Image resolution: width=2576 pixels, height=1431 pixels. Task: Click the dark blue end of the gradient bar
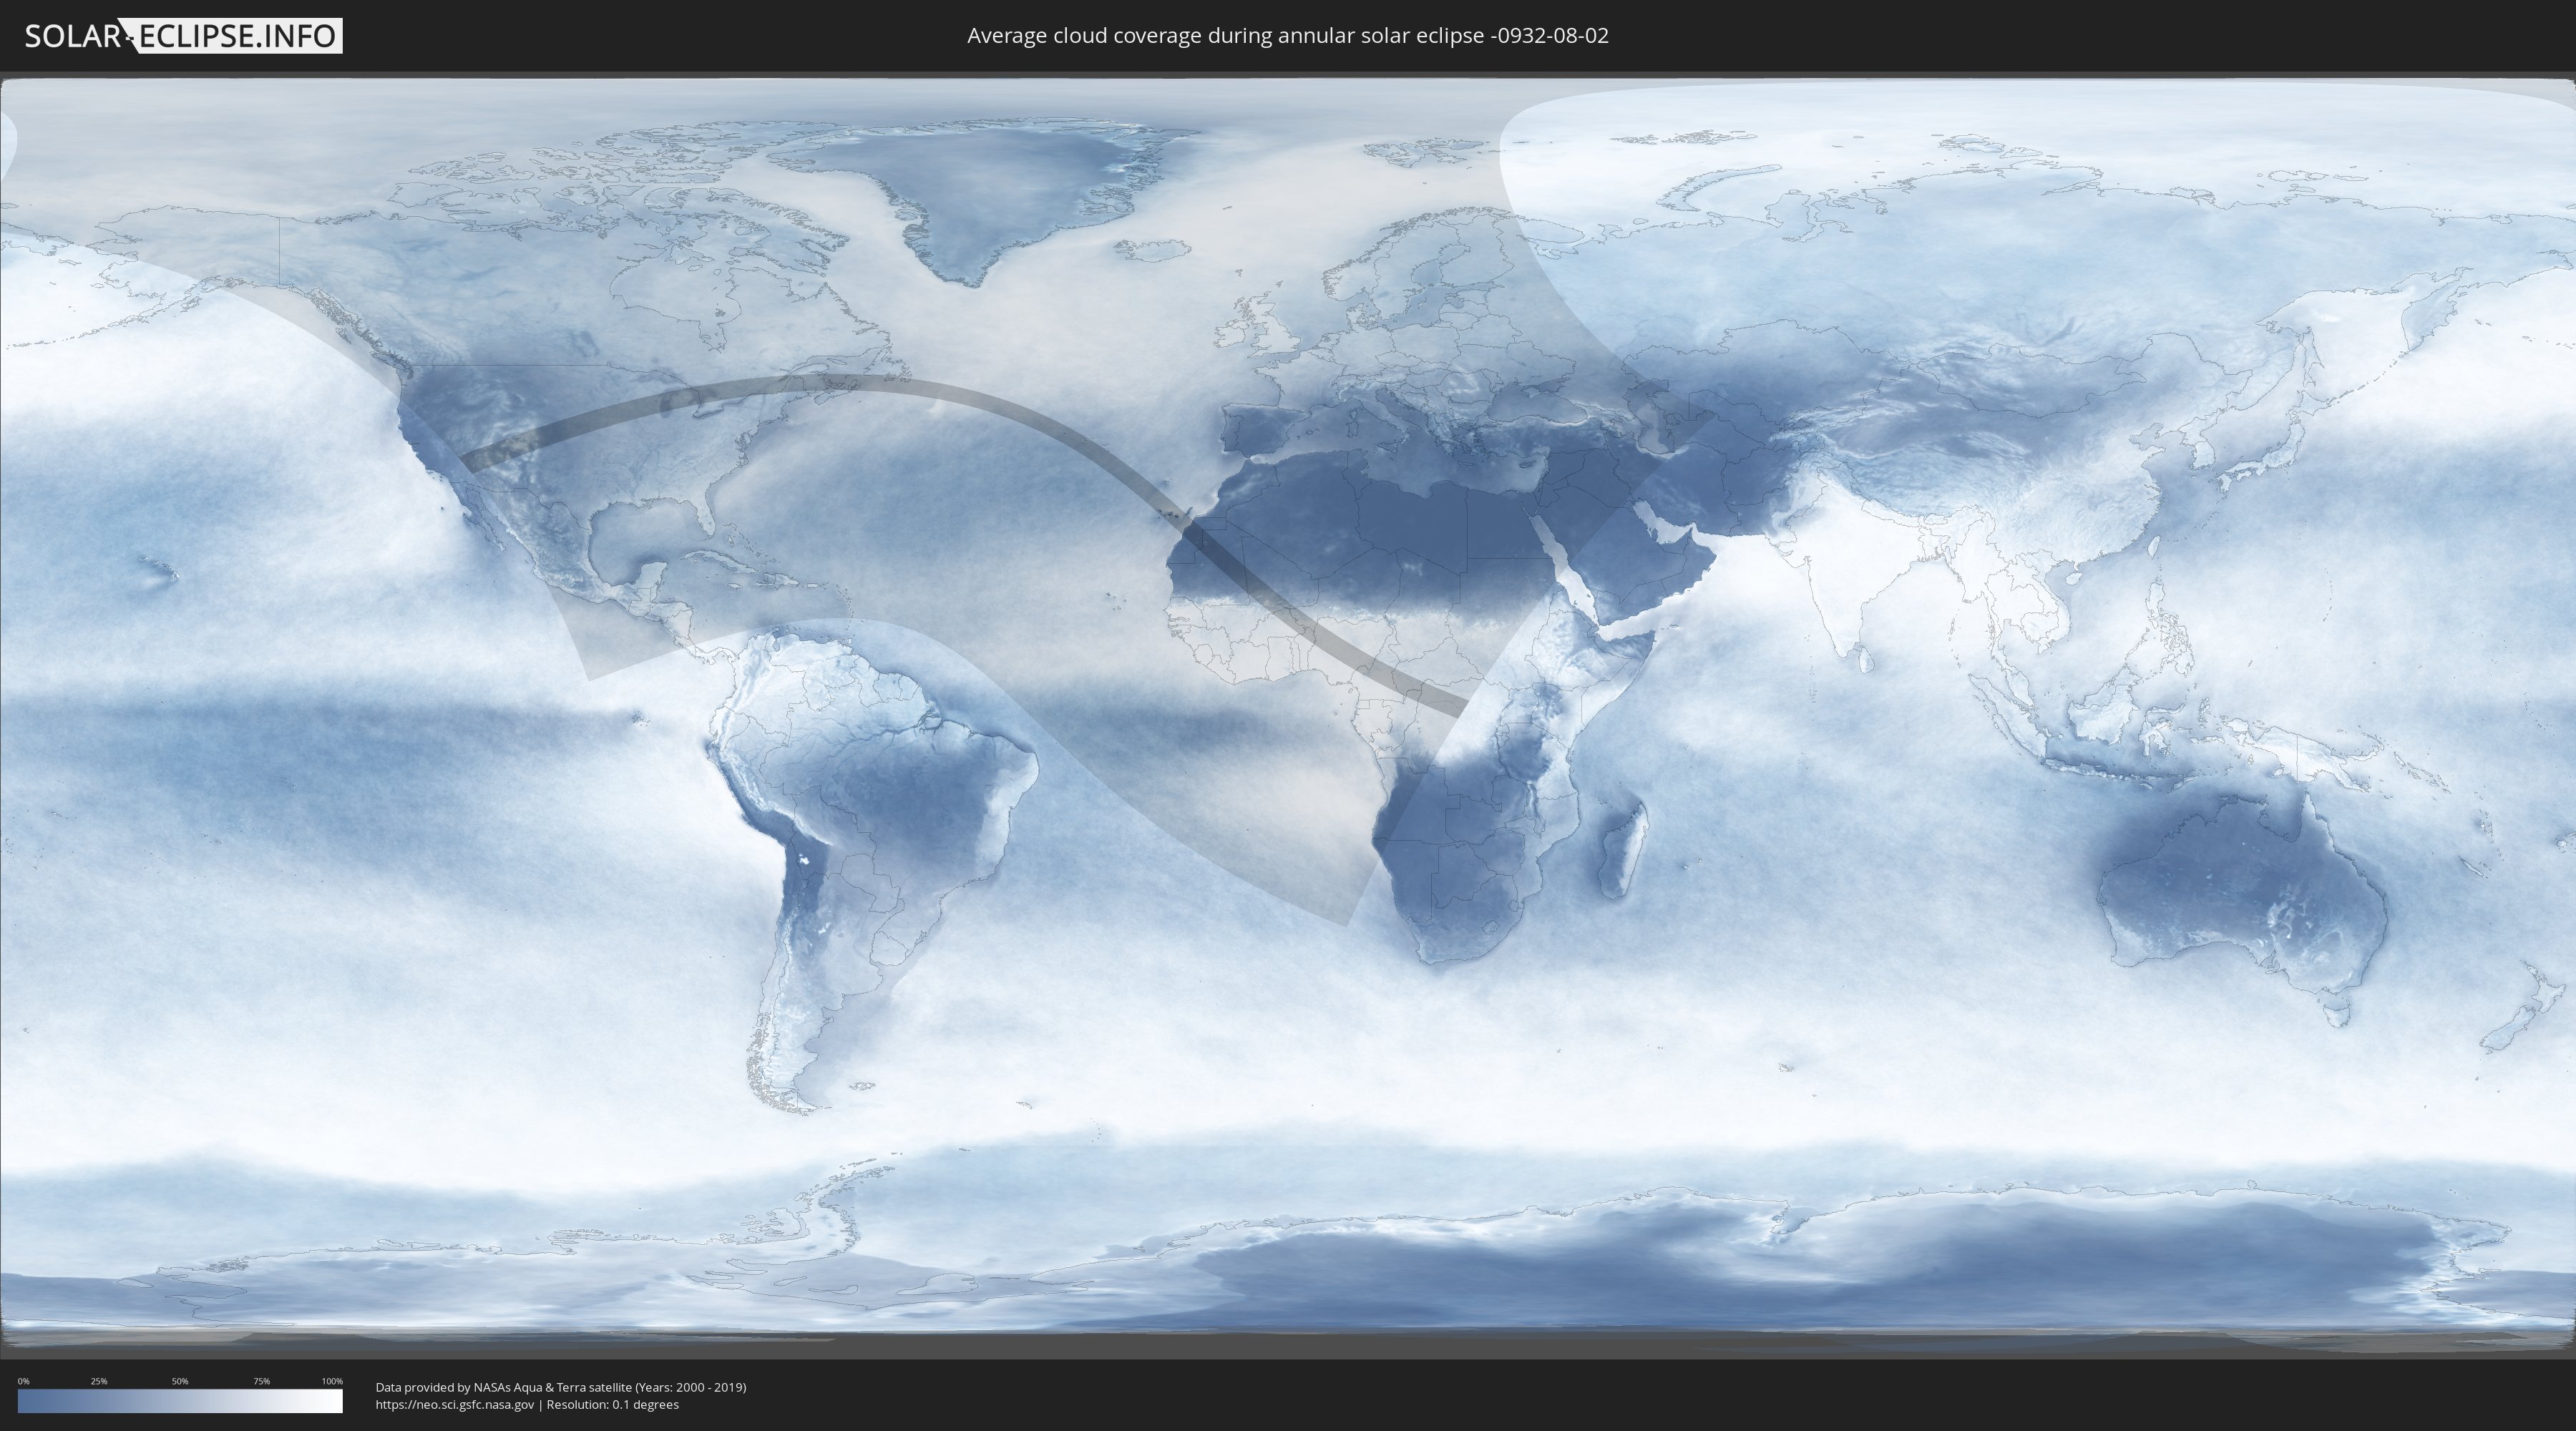pos(25,1401)
